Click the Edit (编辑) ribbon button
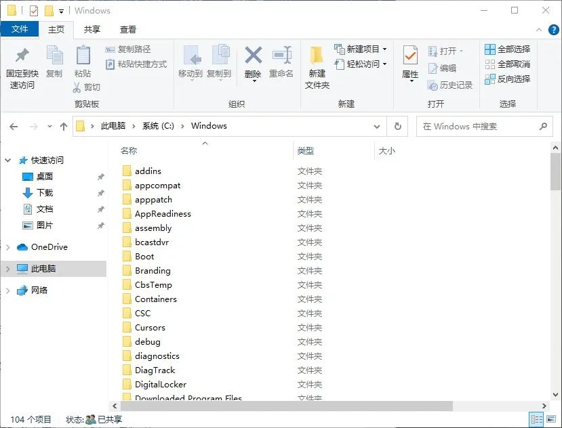 coord(442,68)
